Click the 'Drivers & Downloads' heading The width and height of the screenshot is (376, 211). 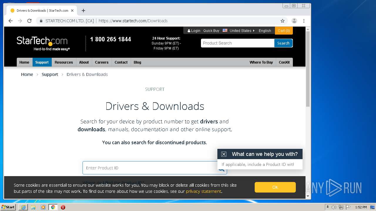(x=155, y=106)
